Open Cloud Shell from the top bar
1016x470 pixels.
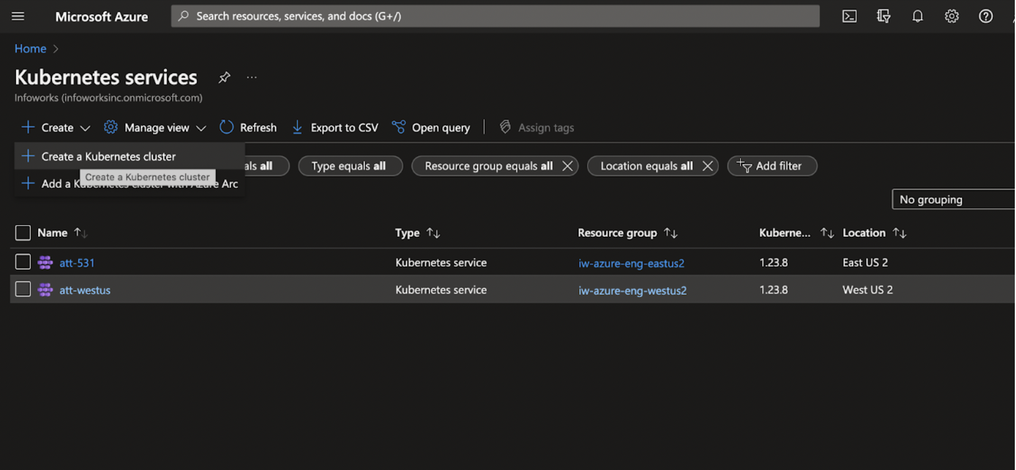pos(849,16)
